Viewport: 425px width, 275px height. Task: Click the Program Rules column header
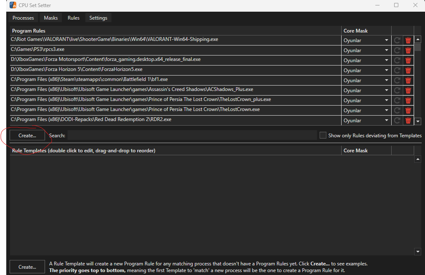tap(175, 30)
